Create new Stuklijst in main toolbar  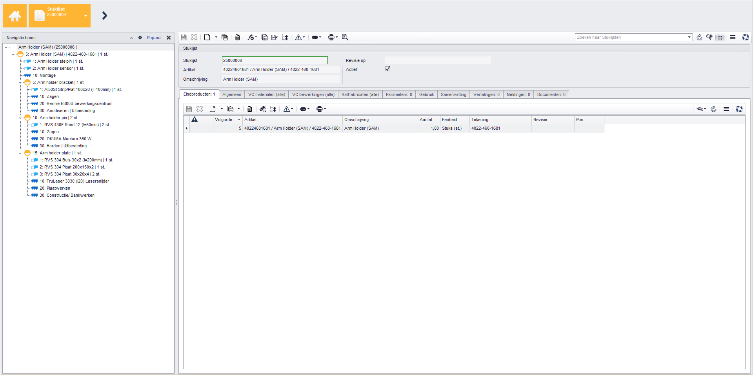[207, 37]
